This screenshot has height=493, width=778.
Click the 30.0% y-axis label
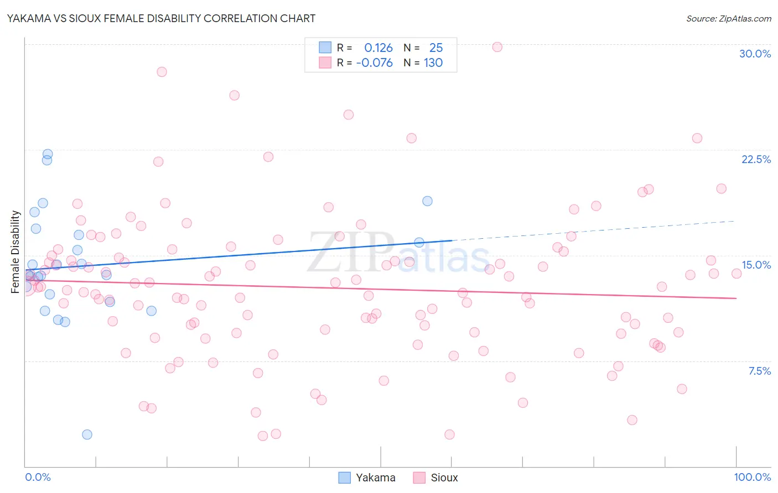(x=755, y=54)
